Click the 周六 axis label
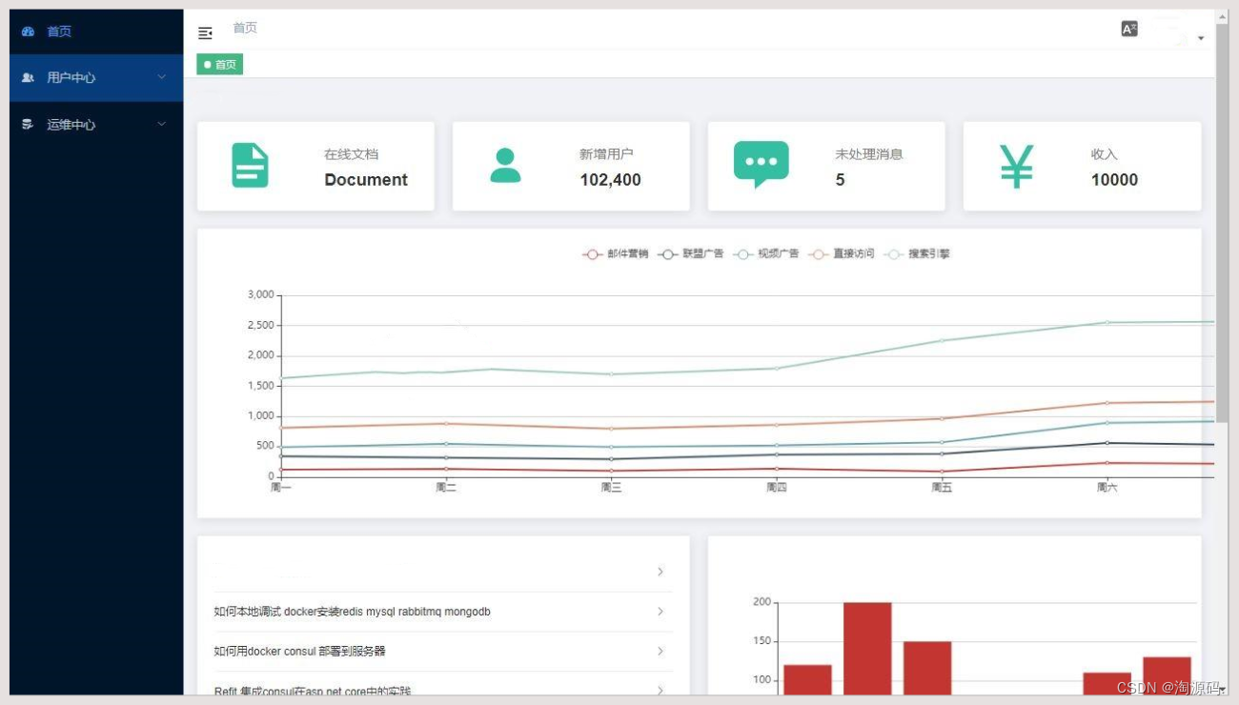This screenshot has width=1239, height=705. pos(1107,488)
